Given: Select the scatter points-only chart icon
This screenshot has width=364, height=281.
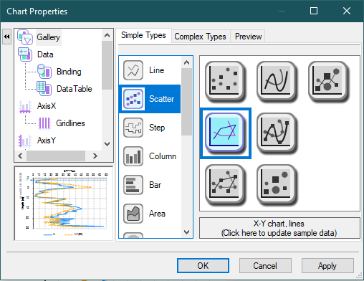Looking at the screenshot, I should click(x=225, y=81).
